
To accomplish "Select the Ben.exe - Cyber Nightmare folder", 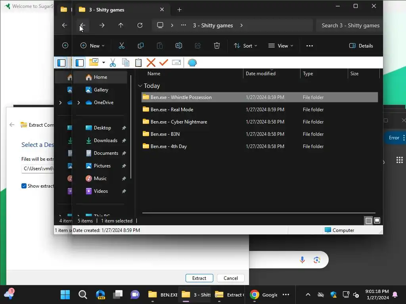I will tap(259, 122).
